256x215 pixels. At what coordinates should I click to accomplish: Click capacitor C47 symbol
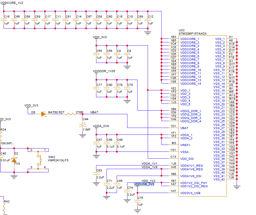tap(96, 143)
